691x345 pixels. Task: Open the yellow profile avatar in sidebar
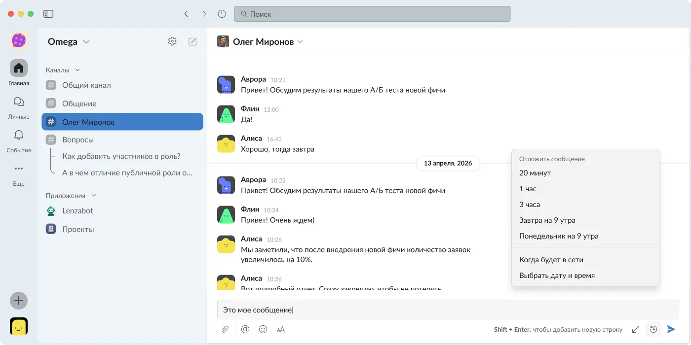coord(19,326)
